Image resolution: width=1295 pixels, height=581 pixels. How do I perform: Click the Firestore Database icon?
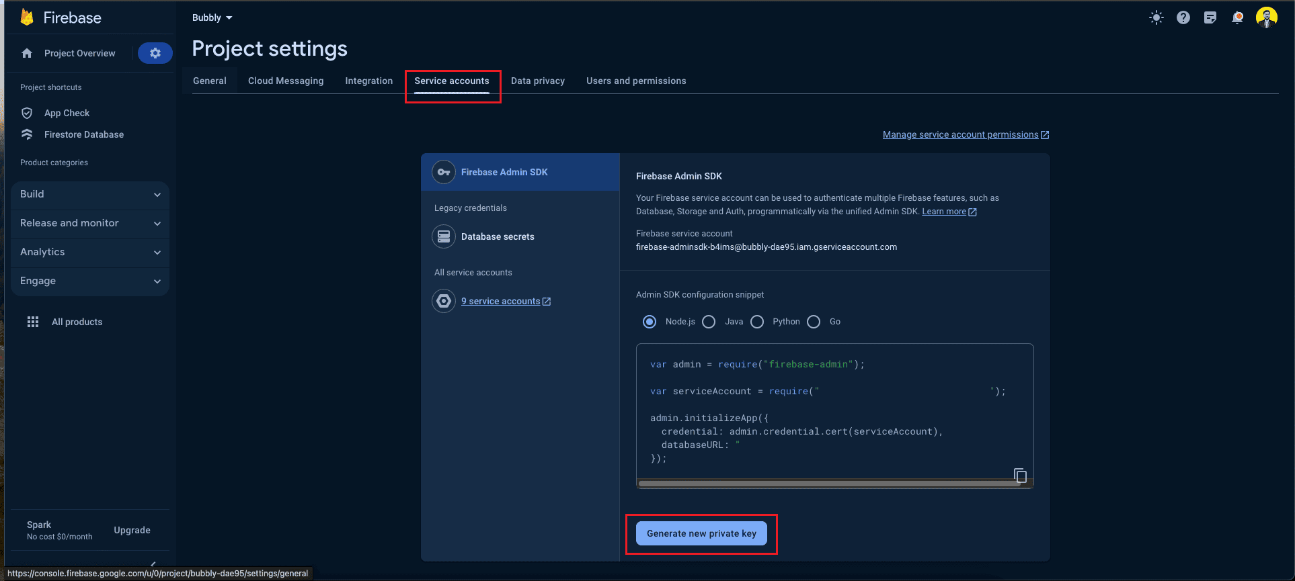[27, 134]
